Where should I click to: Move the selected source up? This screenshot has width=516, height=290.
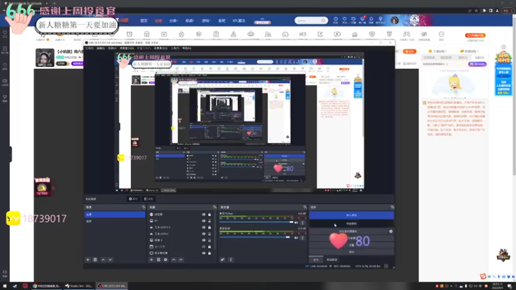[x=174, y=260]
